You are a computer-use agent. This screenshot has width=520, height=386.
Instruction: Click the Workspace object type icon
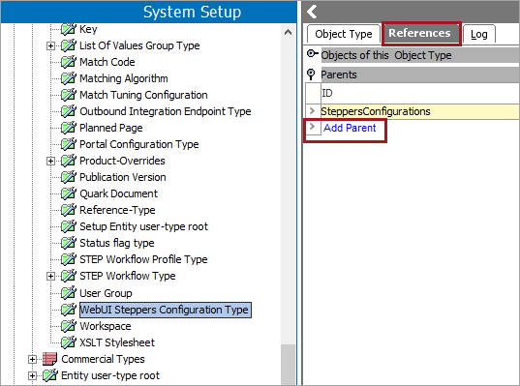tap(69, 326)
